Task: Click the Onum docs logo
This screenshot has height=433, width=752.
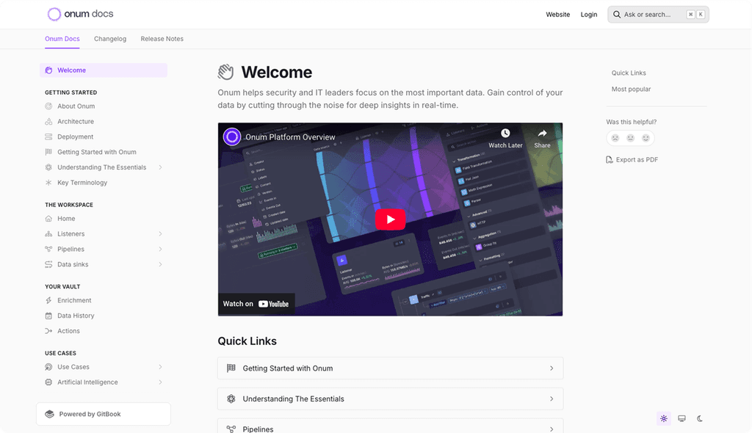Action: (79, 13)
